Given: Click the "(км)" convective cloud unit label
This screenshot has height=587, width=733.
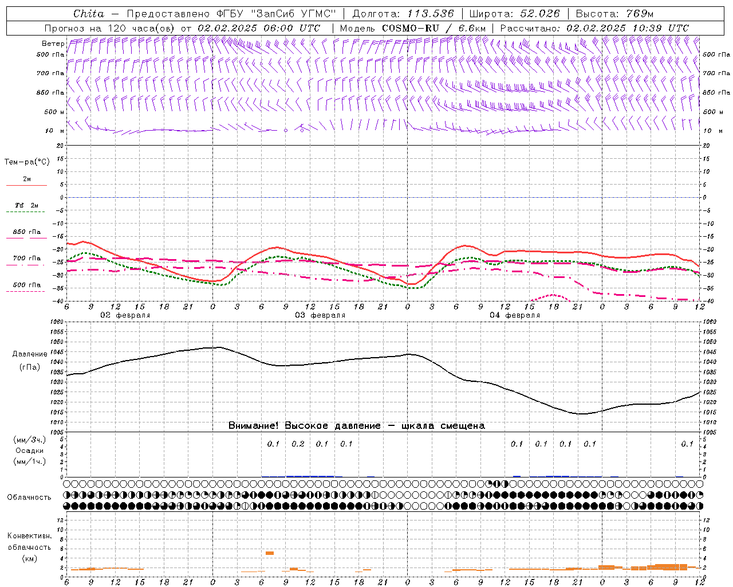Looking at the screenshot, I should [x=29, y=558].
